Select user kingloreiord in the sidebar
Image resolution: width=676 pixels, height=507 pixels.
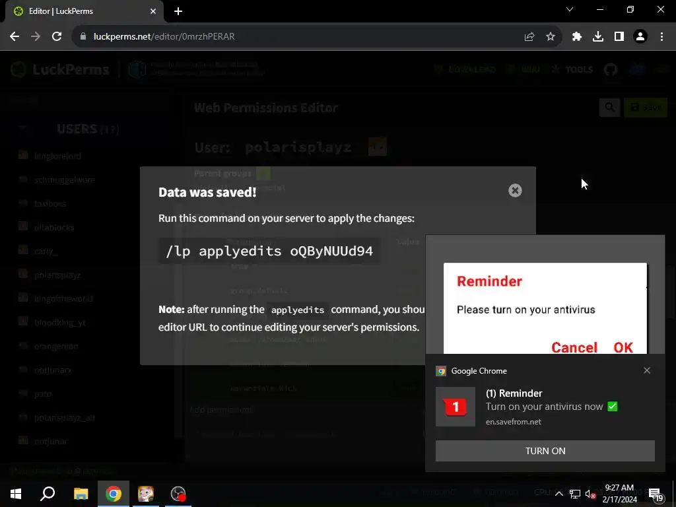[x=57, y=156]
